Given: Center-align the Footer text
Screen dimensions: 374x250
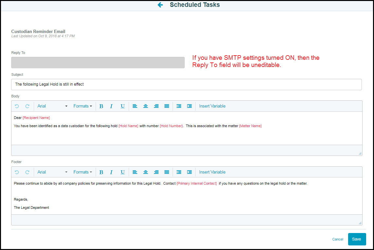Looking at the screenshot, I should point(145,172).
